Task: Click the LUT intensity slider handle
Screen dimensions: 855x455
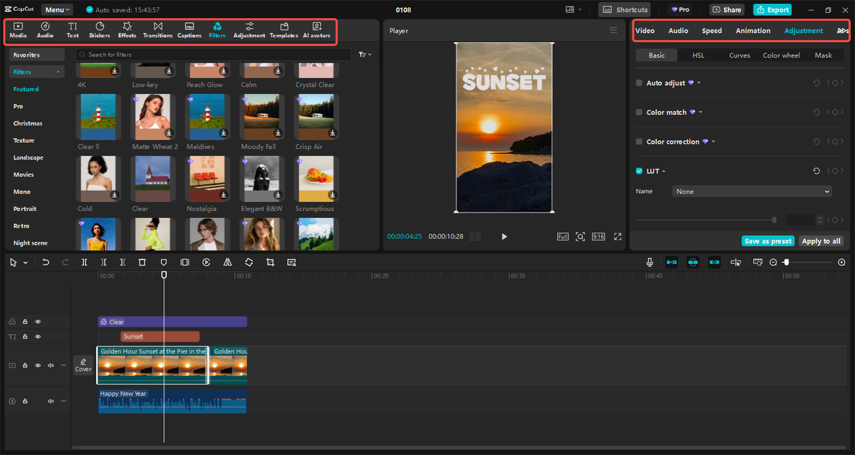Action: [x=774, y=220]
